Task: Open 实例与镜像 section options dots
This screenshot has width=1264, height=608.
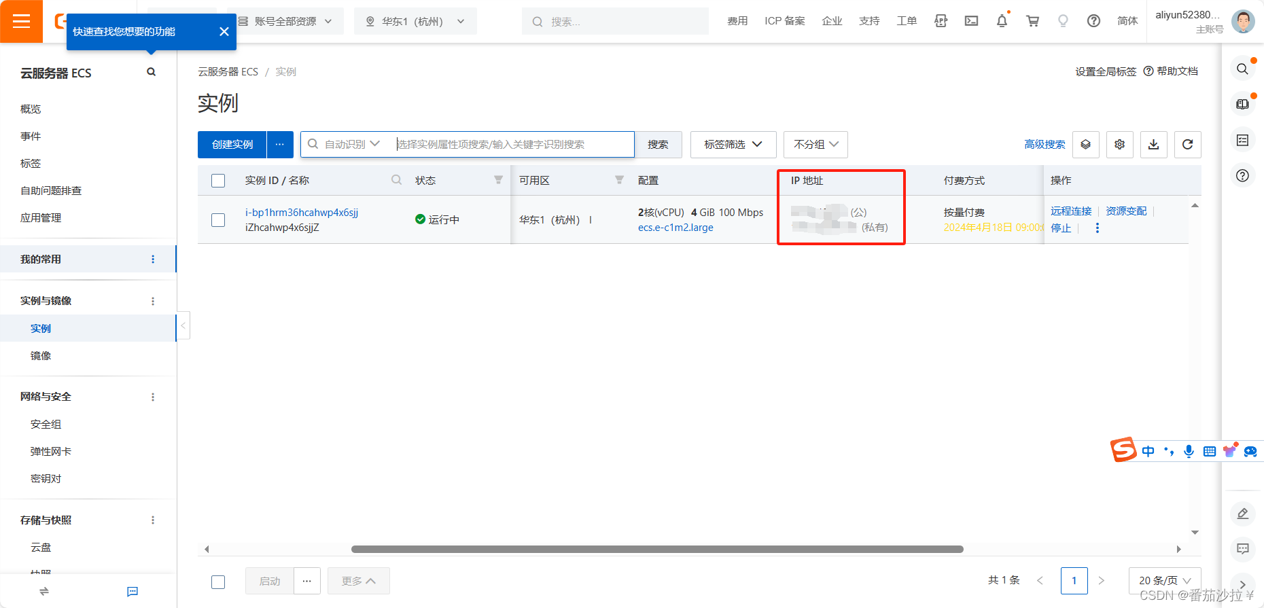Action: pyautogui.click(x=153, y=301)
